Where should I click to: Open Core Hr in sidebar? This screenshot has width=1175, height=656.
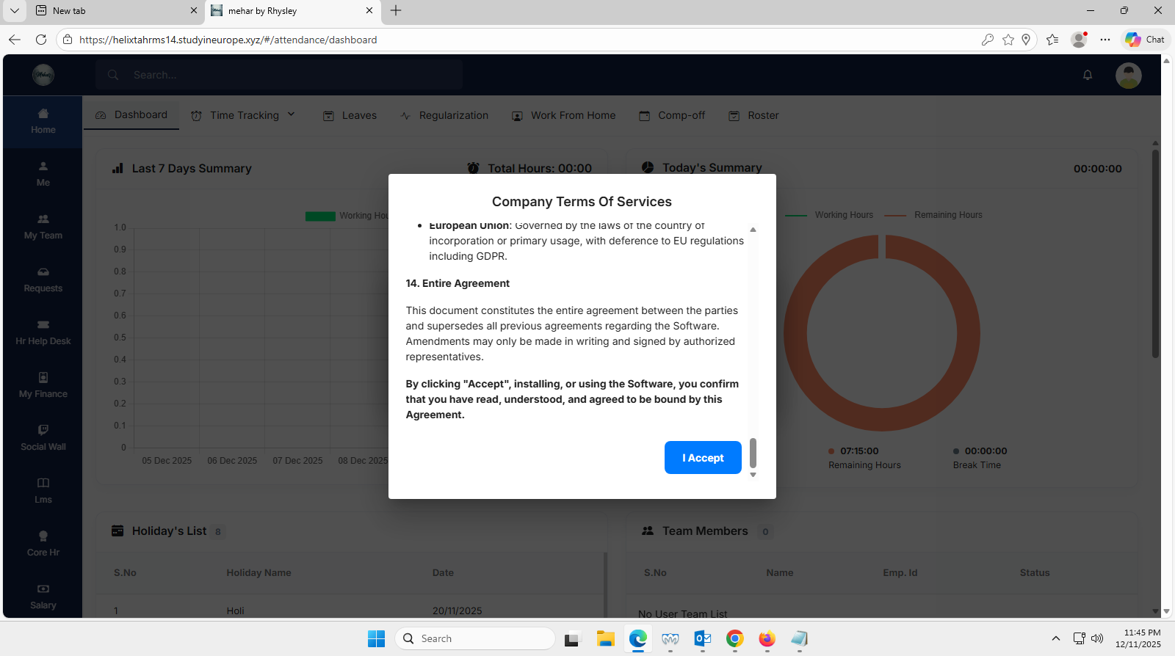tap(43, 544)
